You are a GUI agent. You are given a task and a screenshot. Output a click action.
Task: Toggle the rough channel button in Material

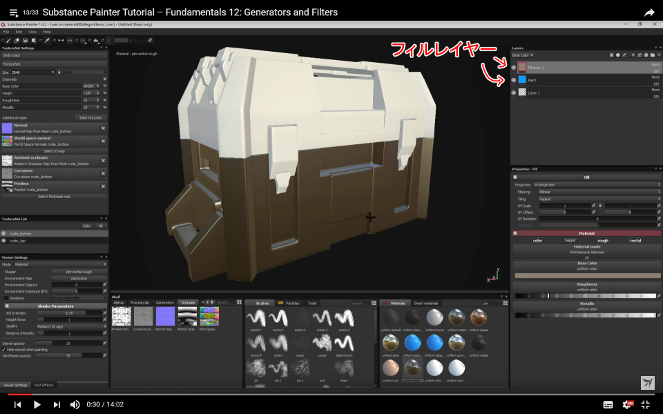tap(603, 240)
